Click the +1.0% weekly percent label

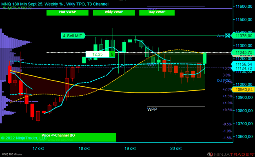[227, 103]
